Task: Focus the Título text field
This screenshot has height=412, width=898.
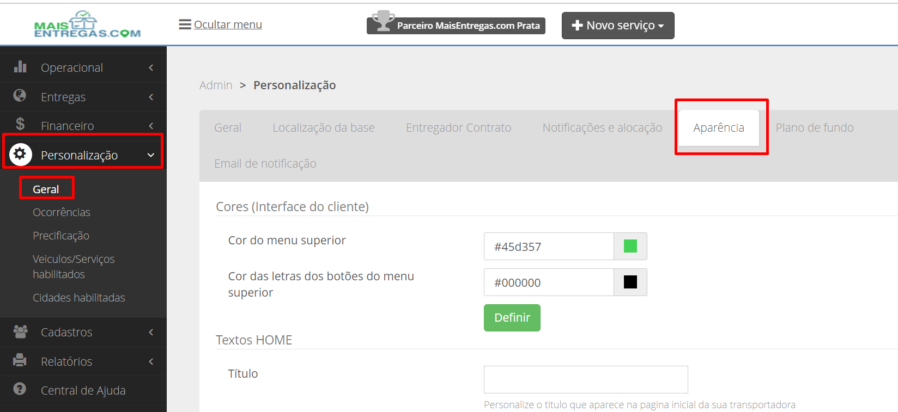Action: [586, 379]
